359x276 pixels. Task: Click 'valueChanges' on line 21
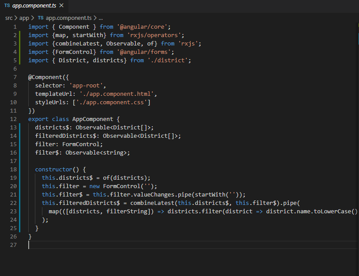(x=154, y=195)
